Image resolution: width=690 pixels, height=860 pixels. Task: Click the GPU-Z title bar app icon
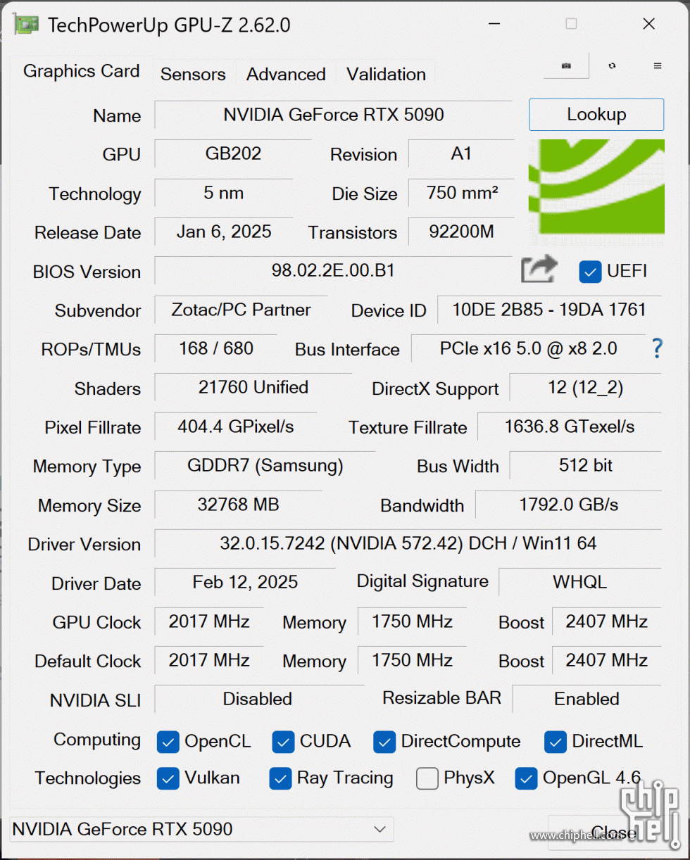(x=26, y=25)
